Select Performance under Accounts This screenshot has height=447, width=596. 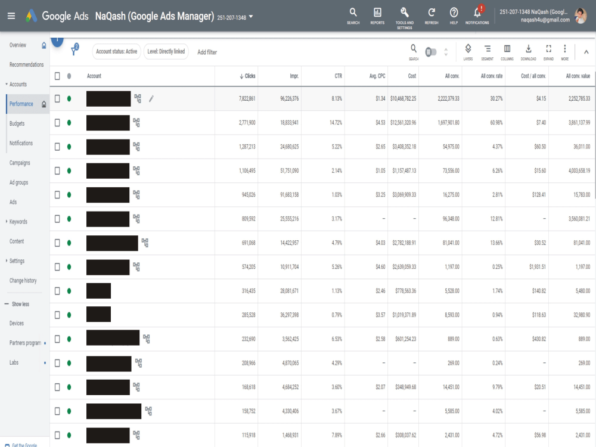(21, 104)
